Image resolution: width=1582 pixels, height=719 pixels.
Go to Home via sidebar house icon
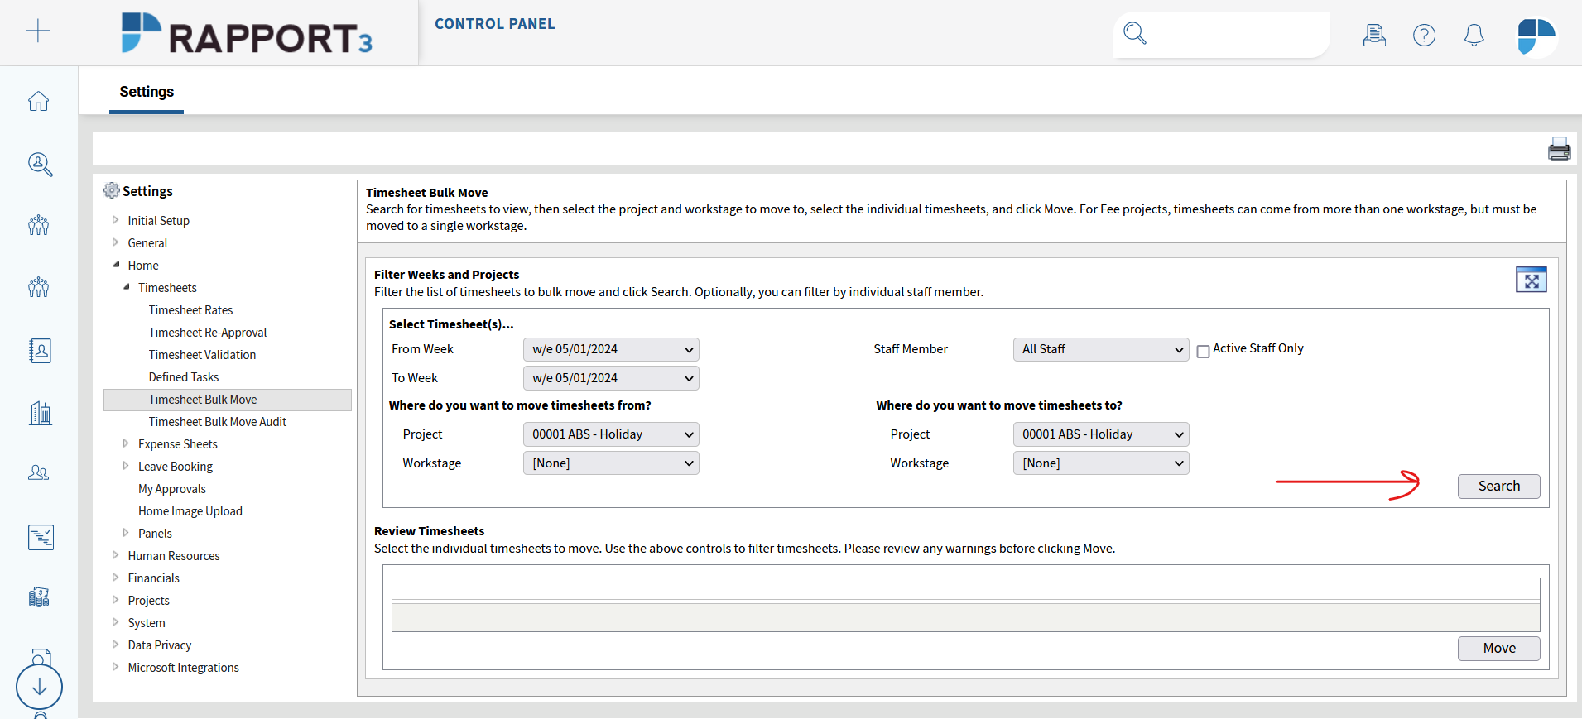(39, 101)
